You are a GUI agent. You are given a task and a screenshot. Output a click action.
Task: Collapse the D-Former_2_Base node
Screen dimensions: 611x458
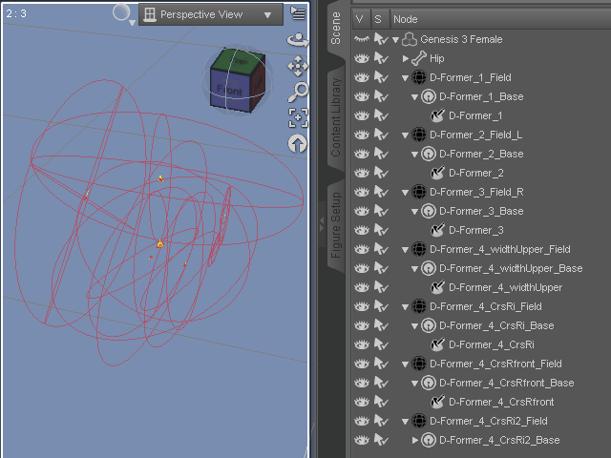[x=414, y=155]
